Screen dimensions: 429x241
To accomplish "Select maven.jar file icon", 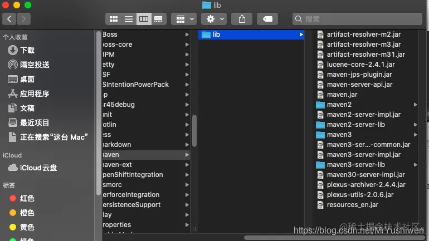I will [320, 95].
